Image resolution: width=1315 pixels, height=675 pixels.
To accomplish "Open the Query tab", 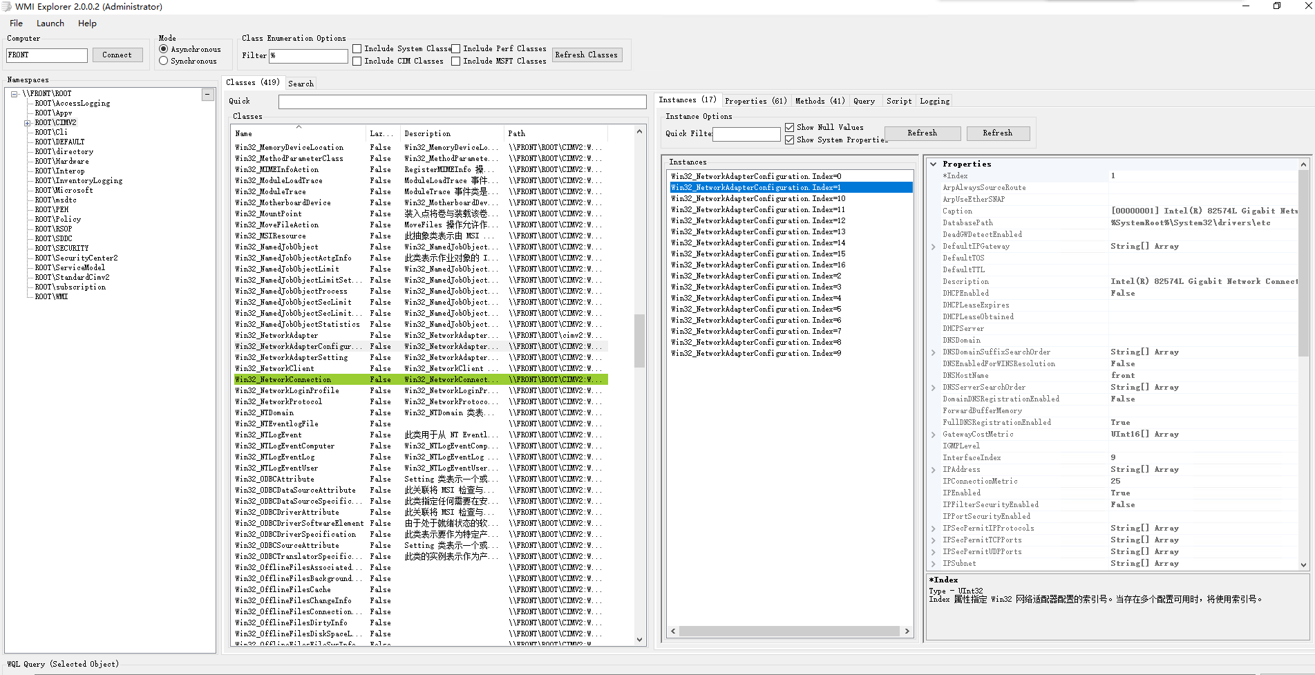I will 864,101.
